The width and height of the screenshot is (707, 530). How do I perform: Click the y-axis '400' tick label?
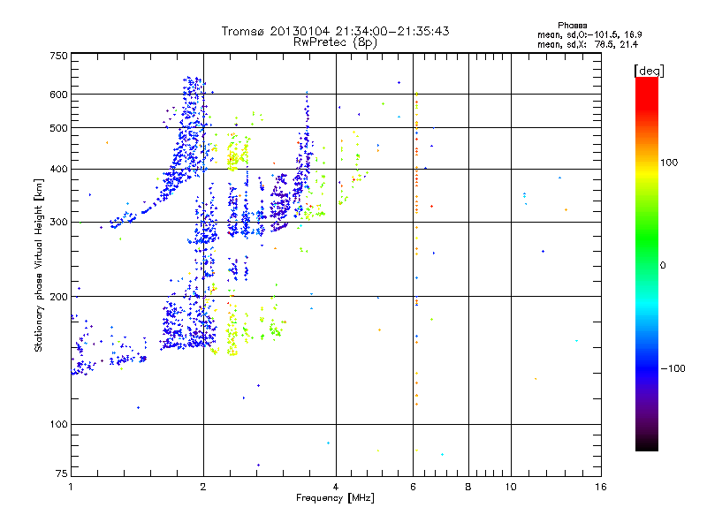pyautogui.click(x=58, y=170)
